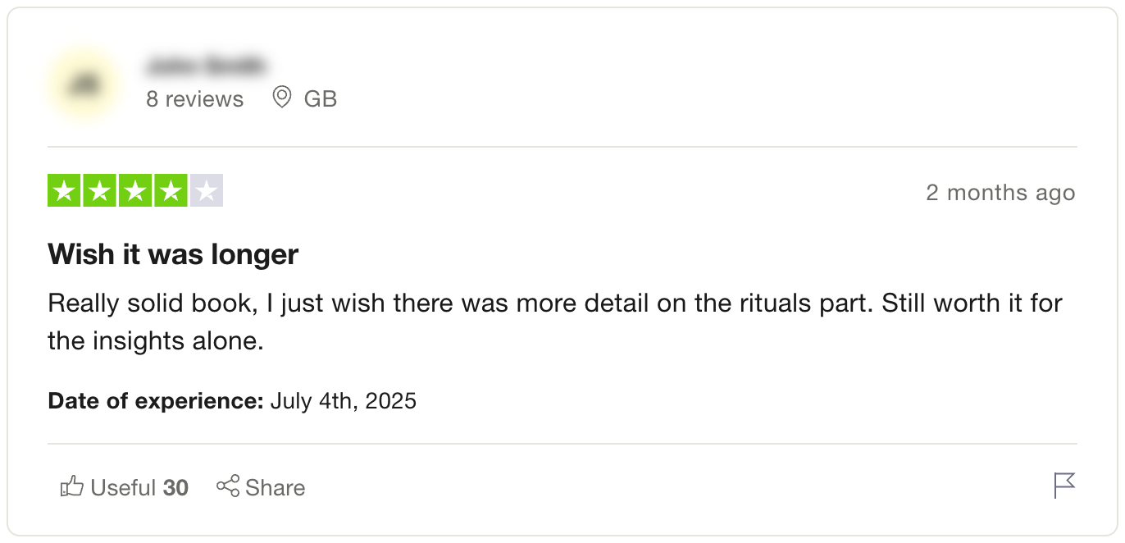Mark review as helpful via "Useful" text
Viewport: 1125px width, 543px height.
pos(123,488)
